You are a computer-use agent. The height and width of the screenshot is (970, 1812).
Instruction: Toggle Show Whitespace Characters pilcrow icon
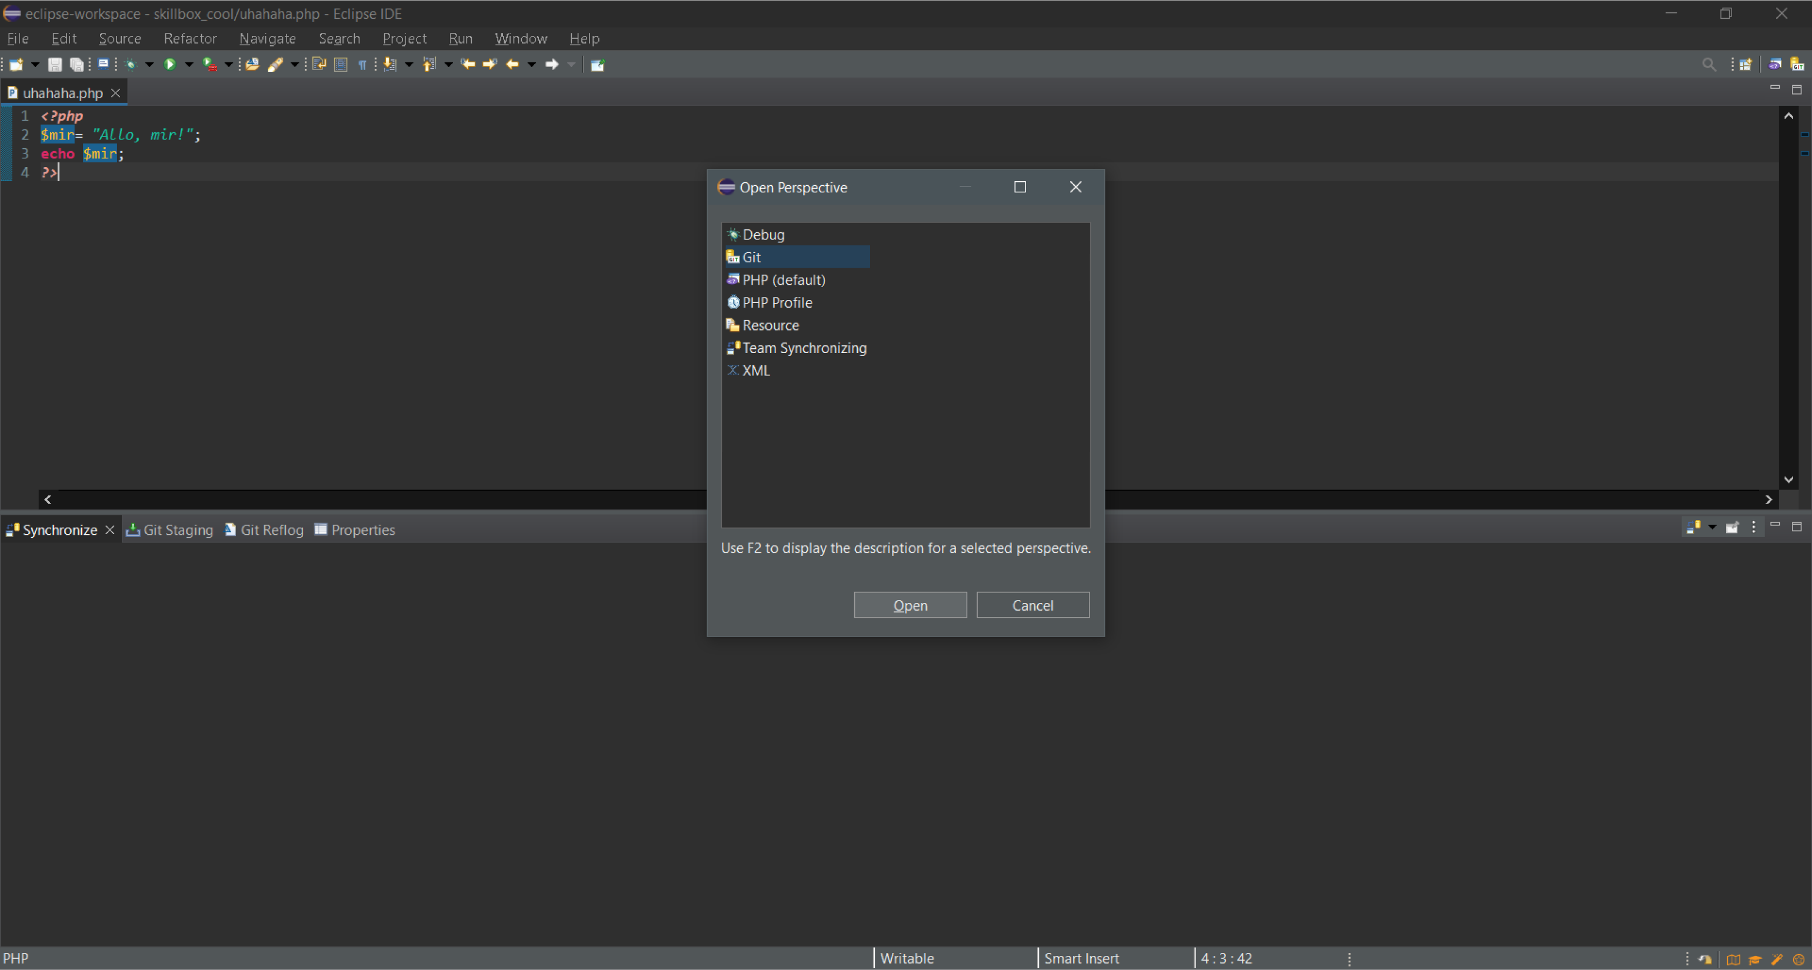[362, 65]
